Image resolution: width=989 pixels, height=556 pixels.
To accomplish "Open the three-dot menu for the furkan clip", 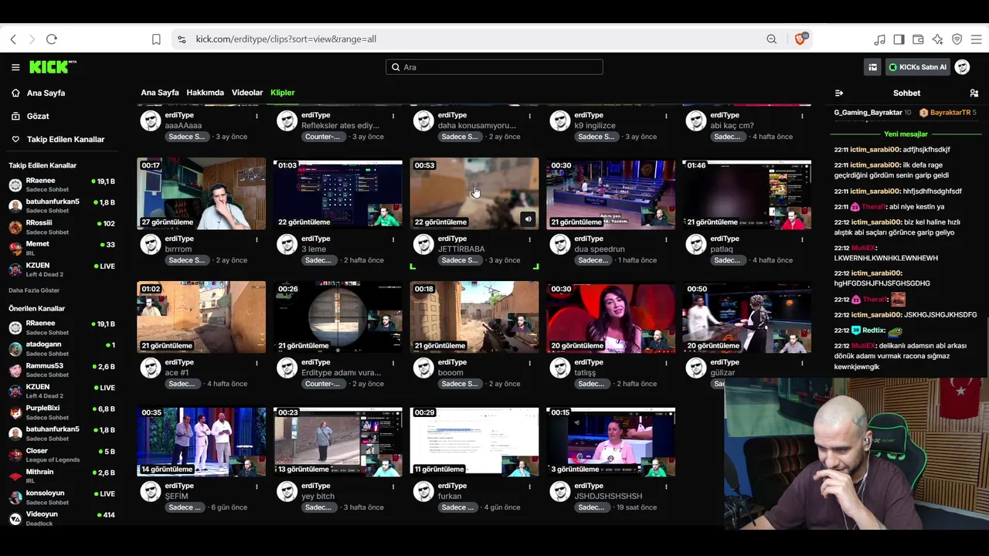I will click(x=529, y=486).
